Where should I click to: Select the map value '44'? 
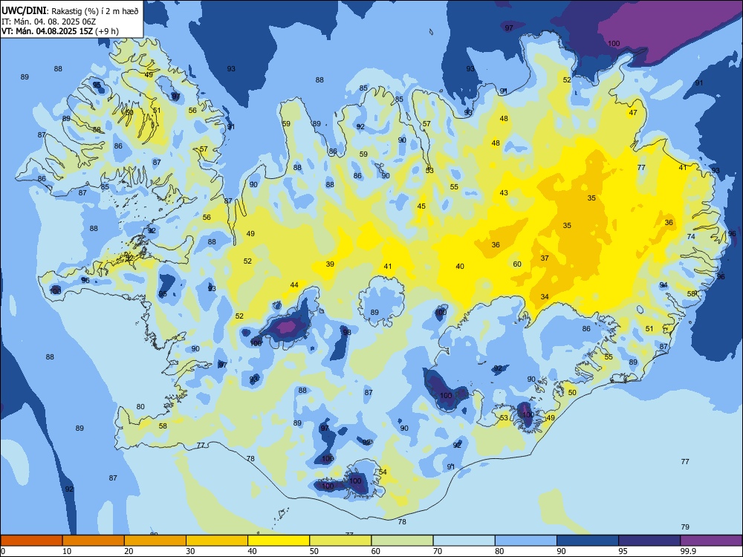294,285
